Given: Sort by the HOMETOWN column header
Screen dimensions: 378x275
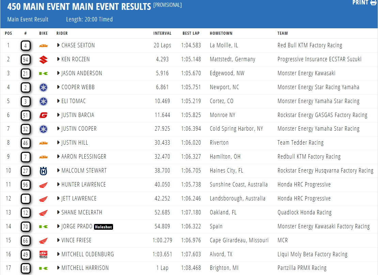Looking at the screenshot, I should tap(221, 33).
